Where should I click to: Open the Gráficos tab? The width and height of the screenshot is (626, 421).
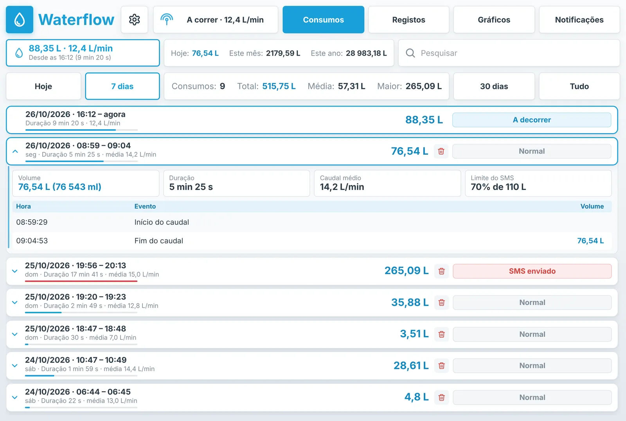[494, 20]
